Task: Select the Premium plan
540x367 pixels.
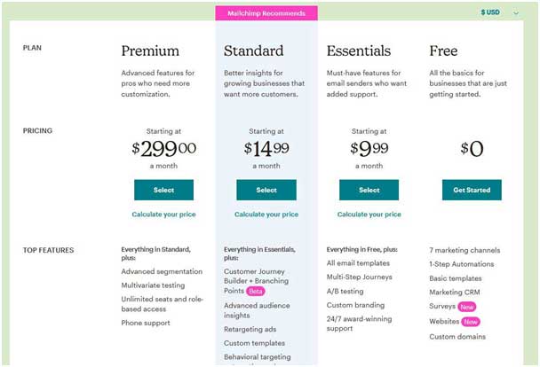Action: tap(163, 190)
